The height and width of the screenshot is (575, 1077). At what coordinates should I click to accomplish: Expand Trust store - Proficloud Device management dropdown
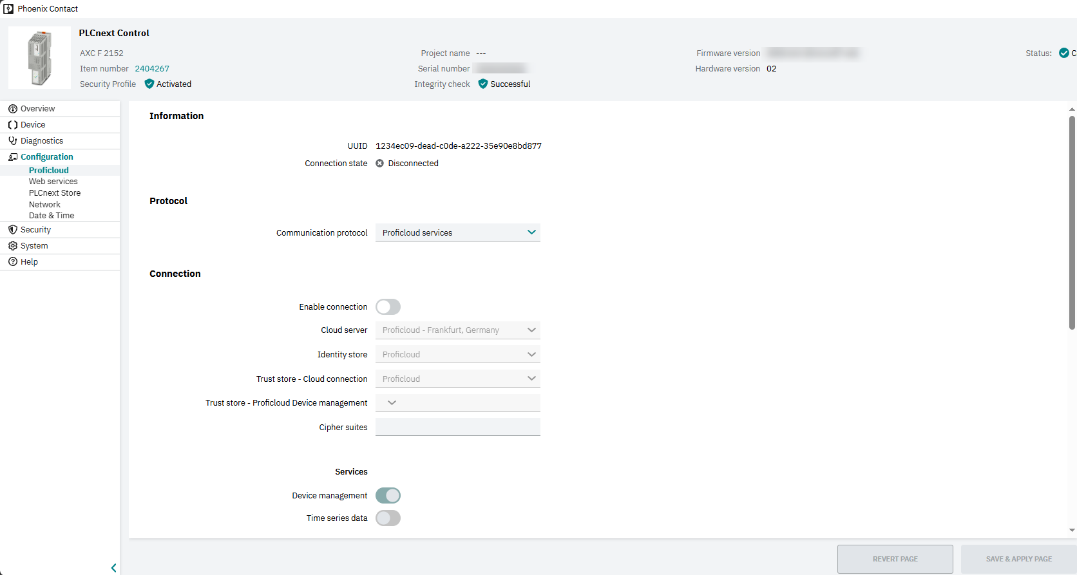pyautogui.click(x=458, y=402)
